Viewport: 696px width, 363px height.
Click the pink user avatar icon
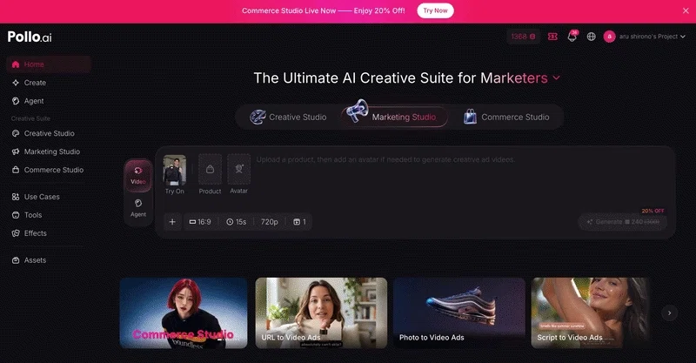click(x=609, y=37)
